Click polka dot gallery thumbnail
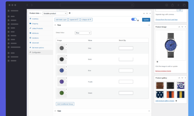 pos(160,94)
